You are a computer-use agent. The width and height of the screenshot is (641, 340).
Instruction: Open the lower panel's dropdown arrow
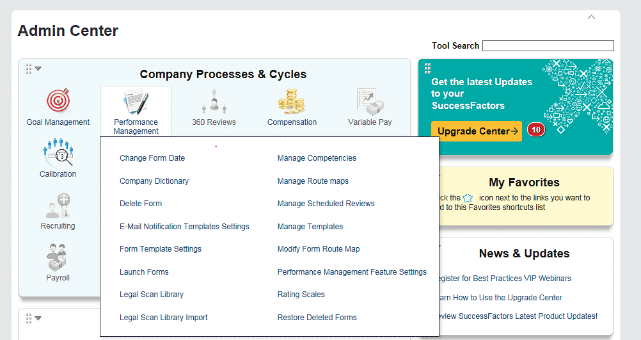(x=38, y=318)
